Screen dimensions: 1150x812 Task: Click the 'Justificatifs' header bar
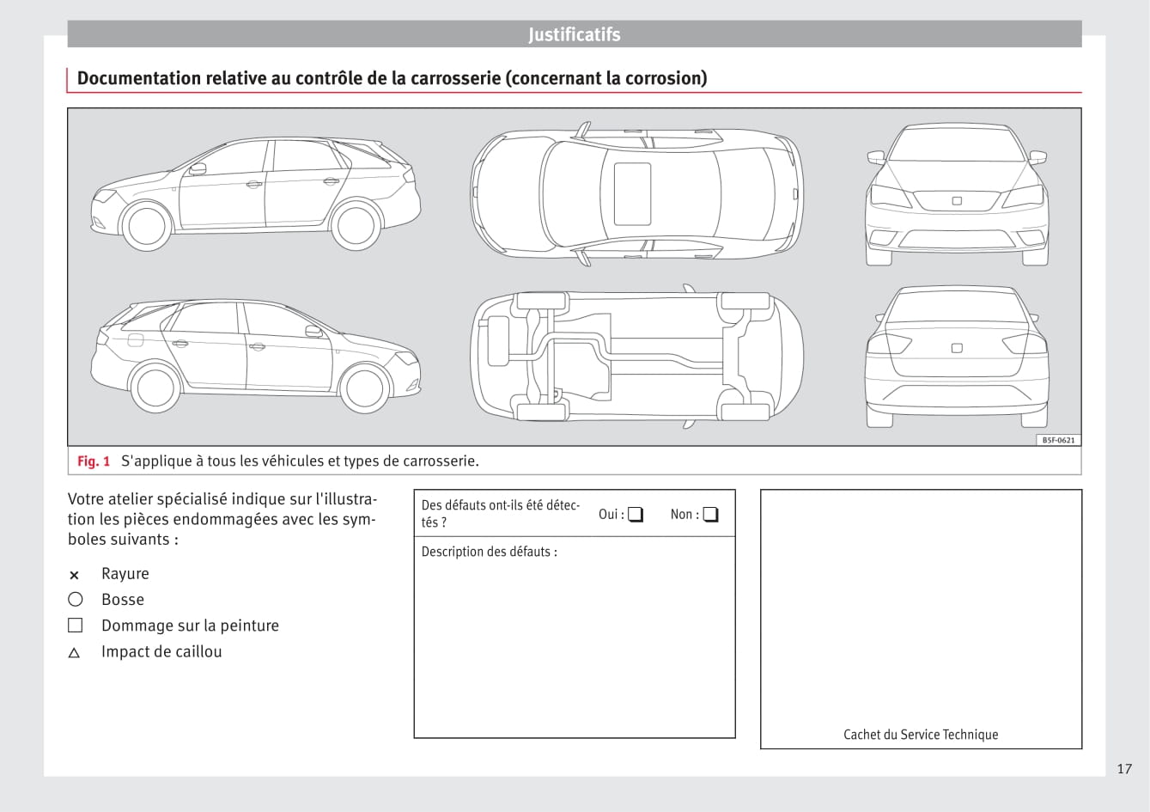[x=574, y=35]
